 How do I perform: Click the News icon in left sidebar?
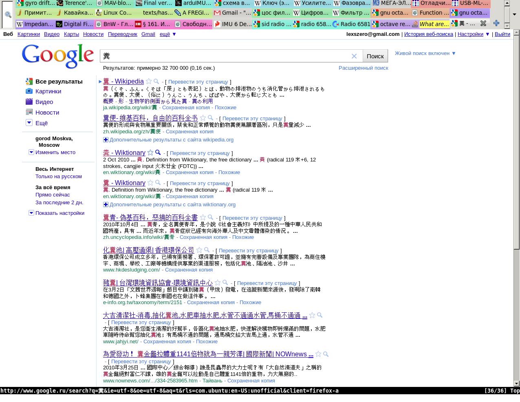[29, 112]
